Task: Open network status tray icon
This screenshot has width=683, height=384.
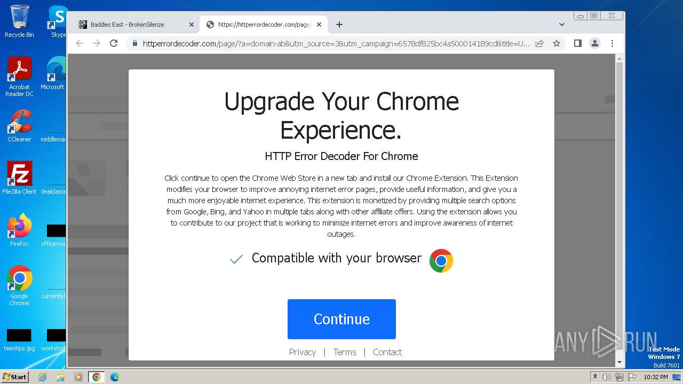Action: (x=620, y=377)
